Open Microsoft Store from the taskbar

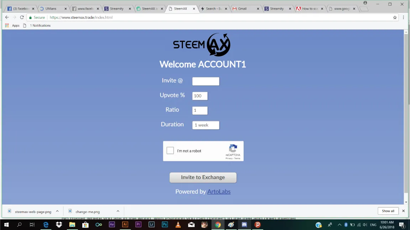[x=85, y=225]
